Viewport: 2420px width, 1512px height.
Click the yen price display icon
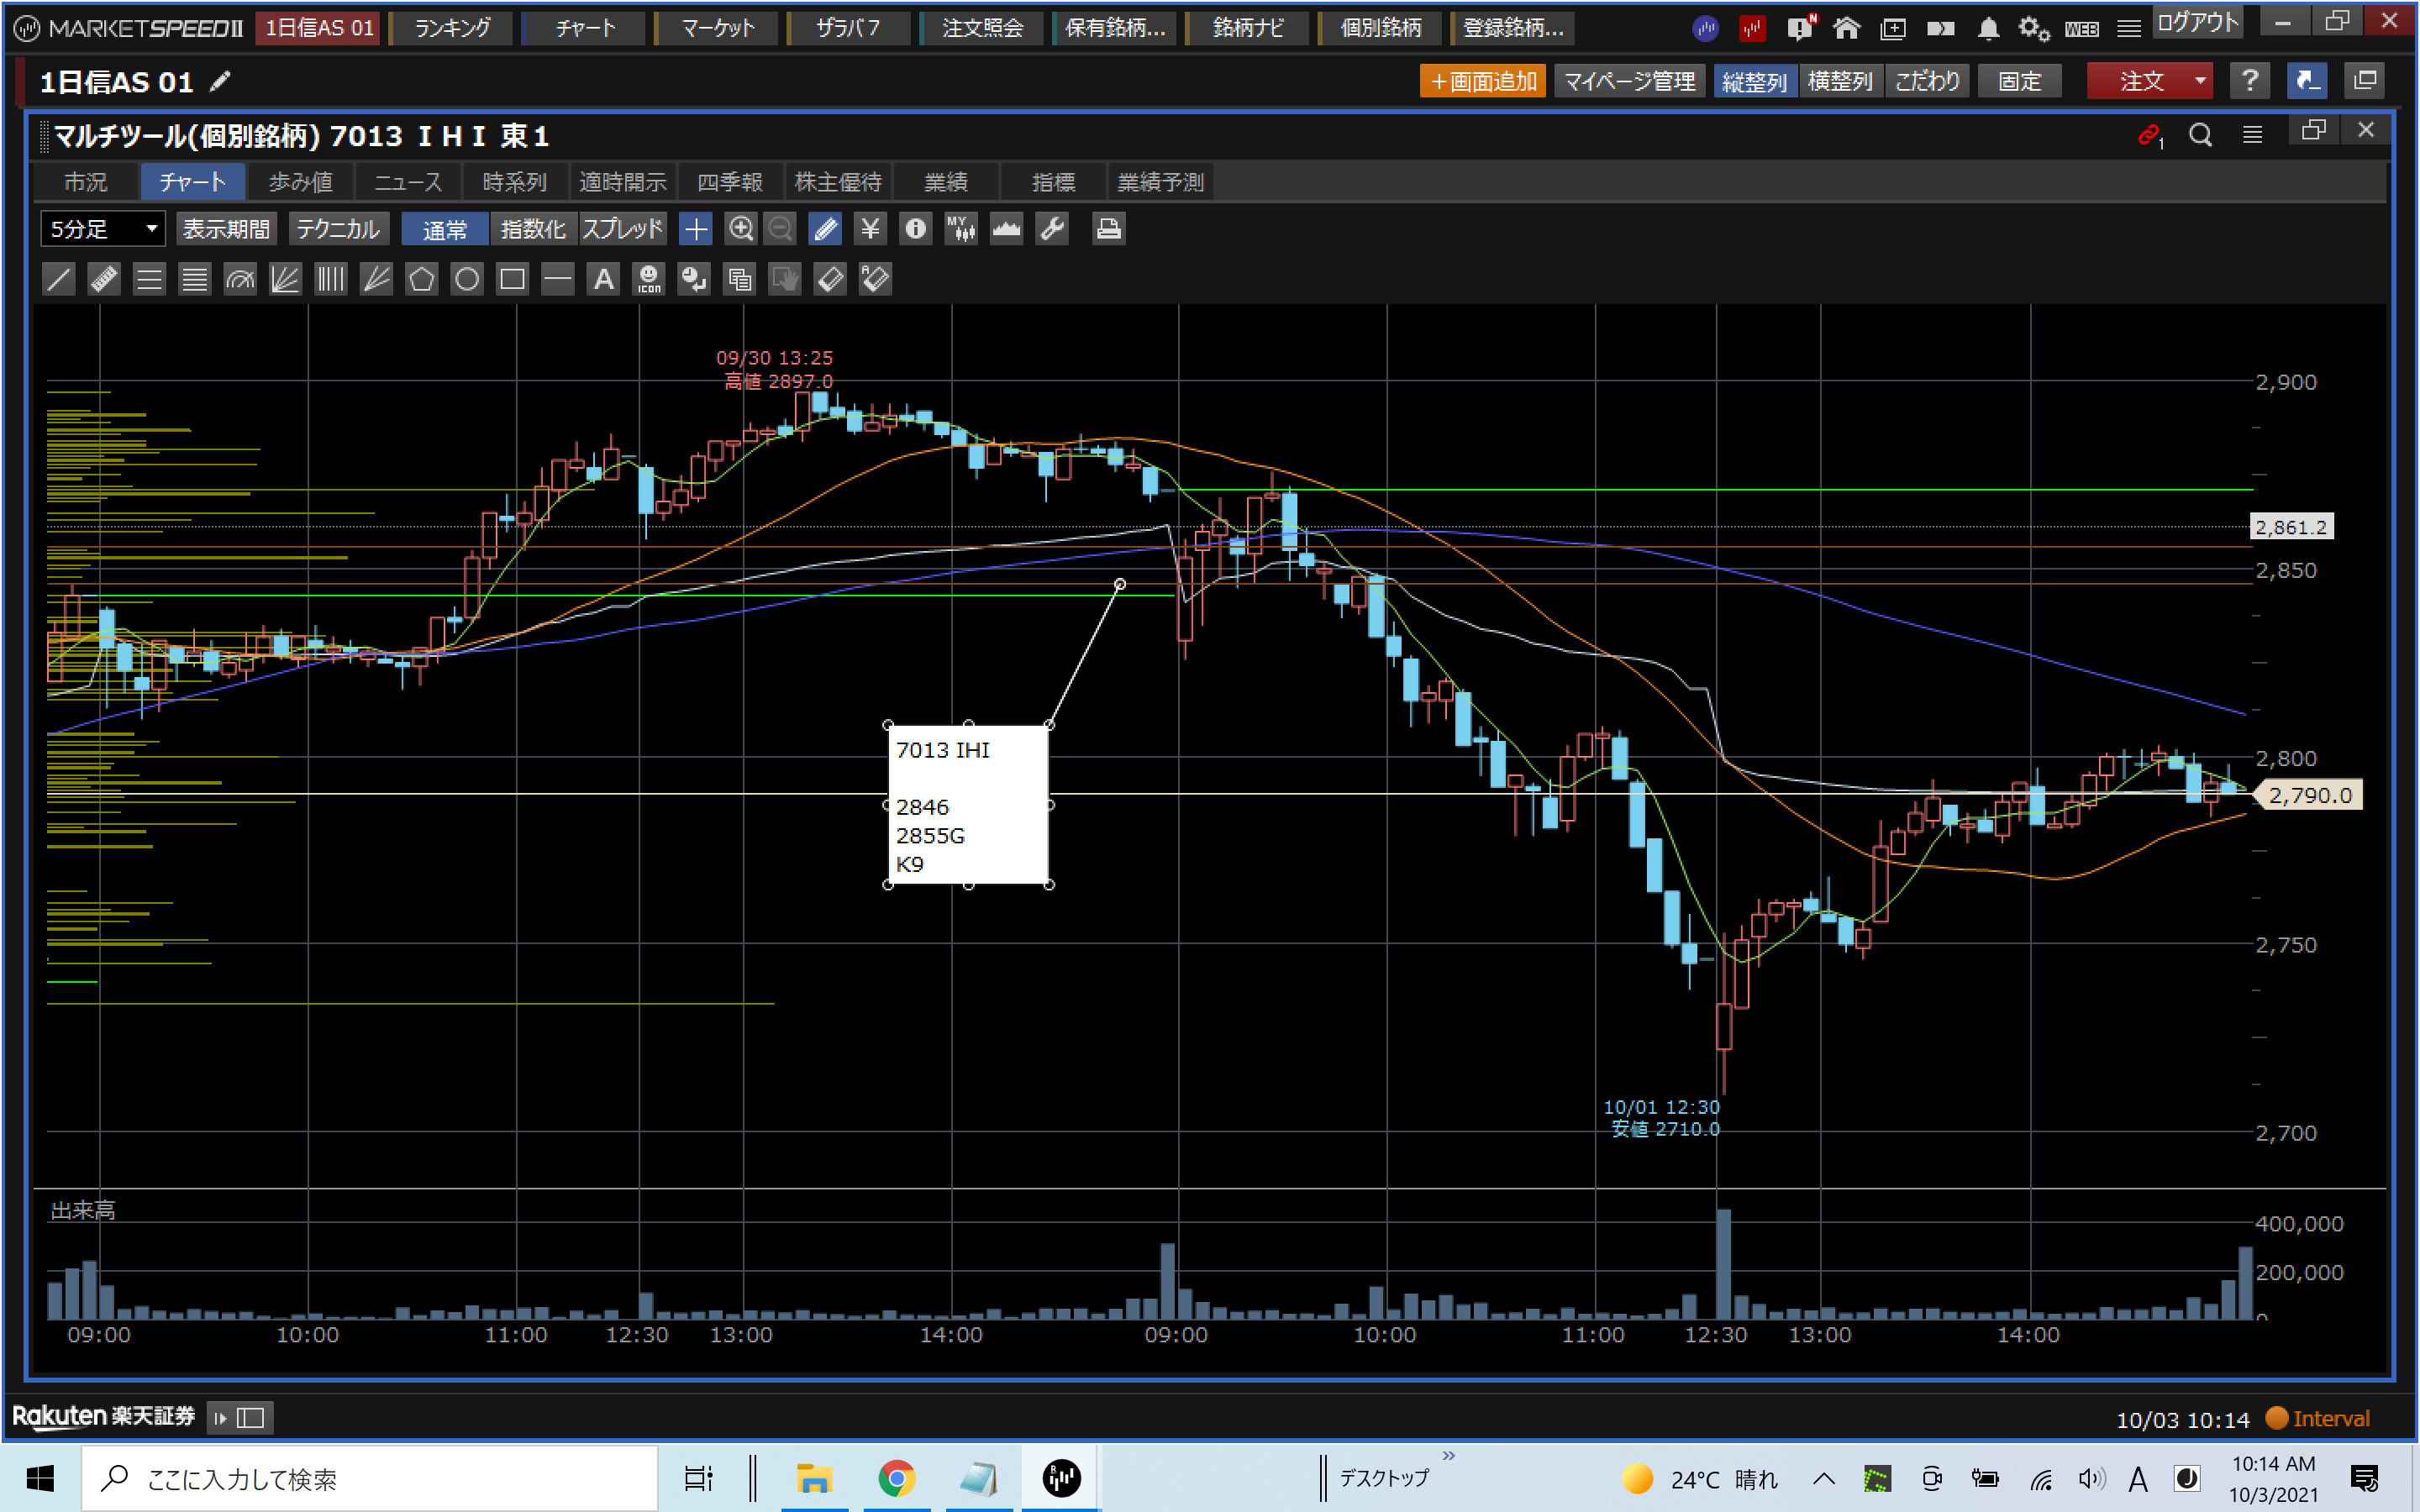[x=870, y=229]
